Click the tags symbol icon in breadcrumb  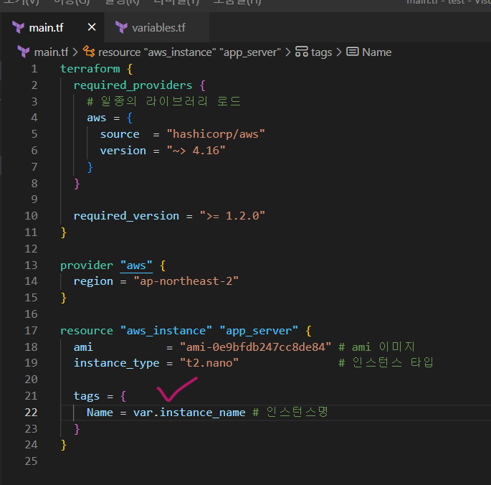click(301, 52)
